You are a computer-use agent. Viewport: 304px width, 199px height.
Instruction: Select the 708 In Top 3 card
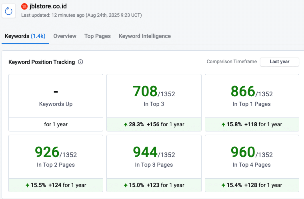tap(154, 103)
